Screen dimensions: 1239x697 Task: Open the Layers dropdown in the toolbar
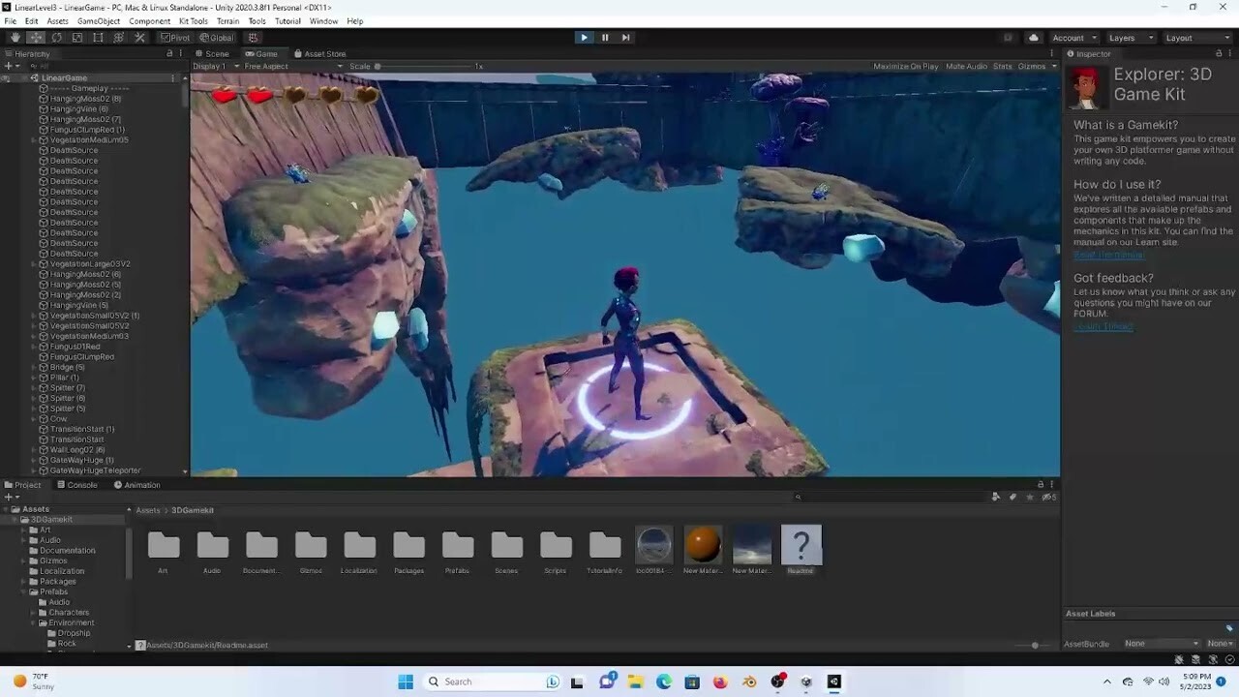point(1131,37)
